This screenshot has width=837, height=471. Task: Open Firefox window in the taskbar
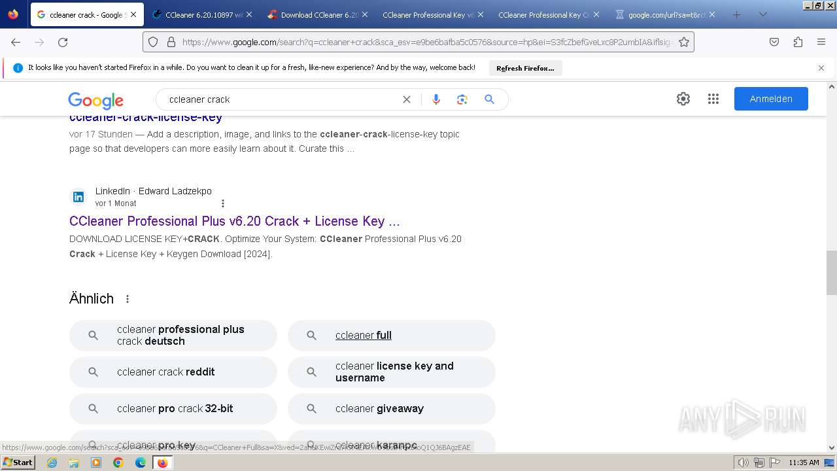[163, 462]
